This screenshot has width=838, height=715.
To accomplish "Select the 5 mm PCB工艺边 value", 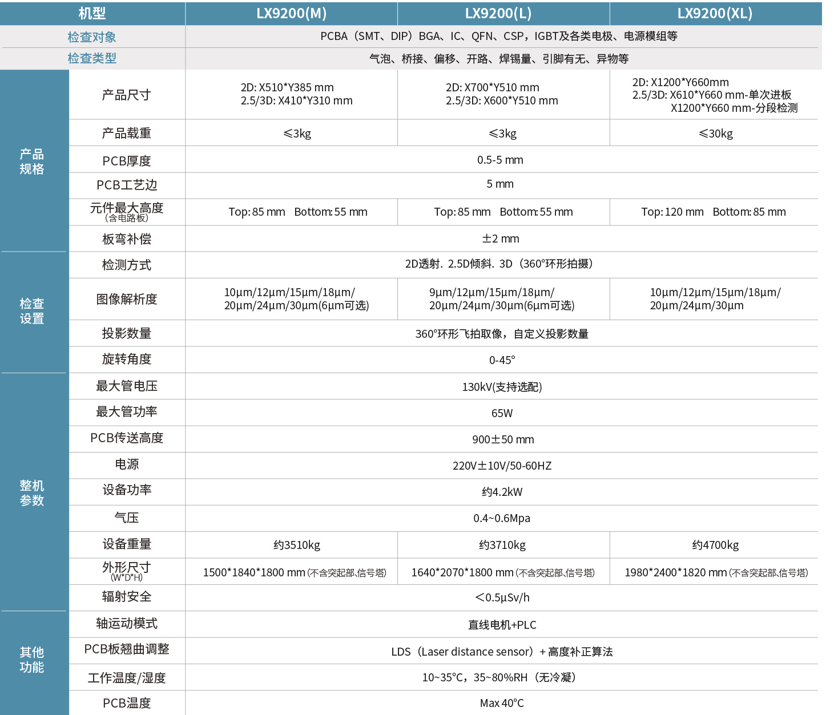I will pos(500,184).
